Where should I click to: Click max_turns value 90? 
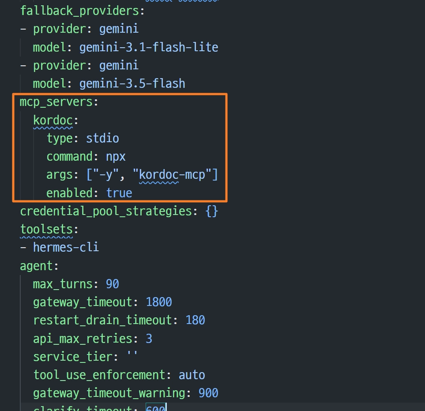click(x=113, y=284)
